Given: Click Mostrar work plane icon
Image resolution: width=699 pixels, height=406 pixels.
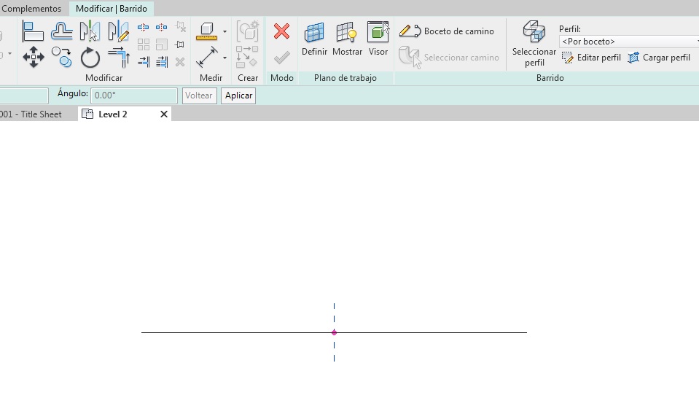Looking at the screenshot, I should click(x=347, y=39).
